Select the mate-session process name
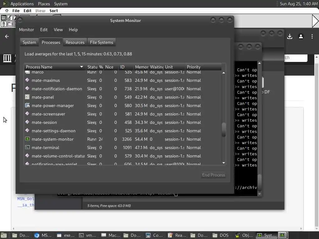Image resolution: width=319 pixels, height=239 pixels. tap(44, 122)
